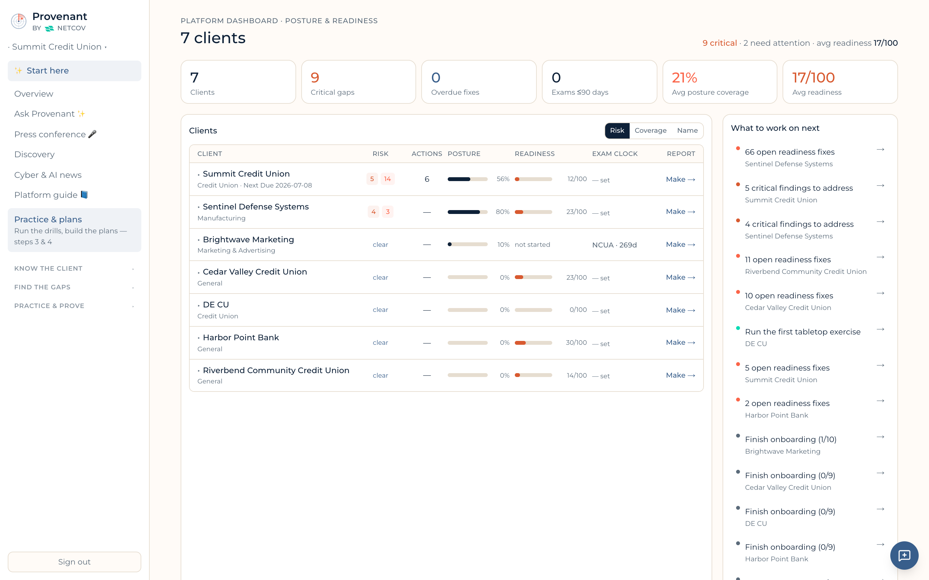Click DE CU 'clear' risk status
This screenshot has height=580, width=929.
(380, 310)
